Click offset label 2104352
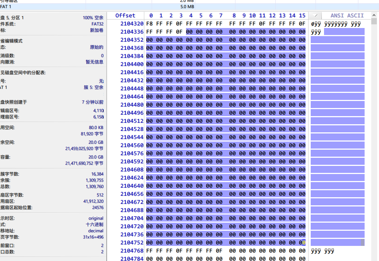 (132, 40)
